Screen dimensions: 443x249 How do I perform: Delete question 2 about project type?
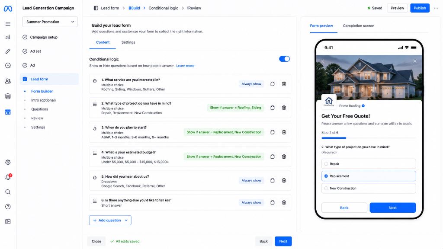pyautogui.click(x=284, y=108)
